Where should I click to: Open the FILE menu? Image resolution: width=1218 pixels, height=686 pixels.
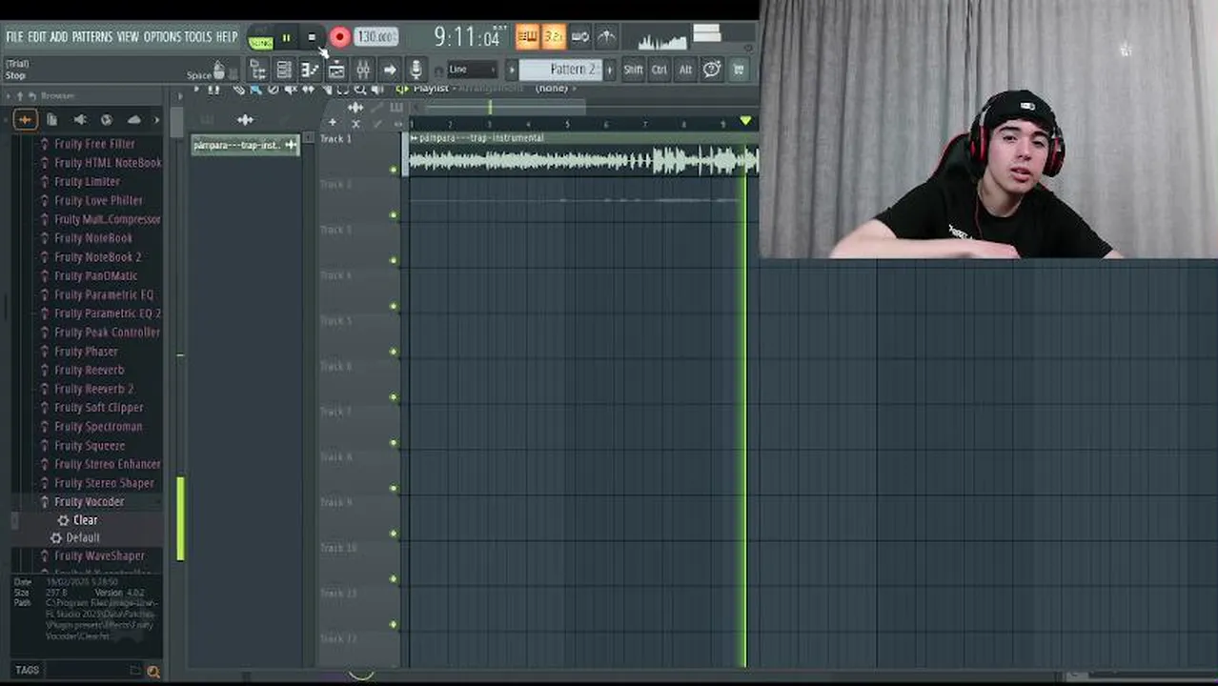[x=14, y=37]
